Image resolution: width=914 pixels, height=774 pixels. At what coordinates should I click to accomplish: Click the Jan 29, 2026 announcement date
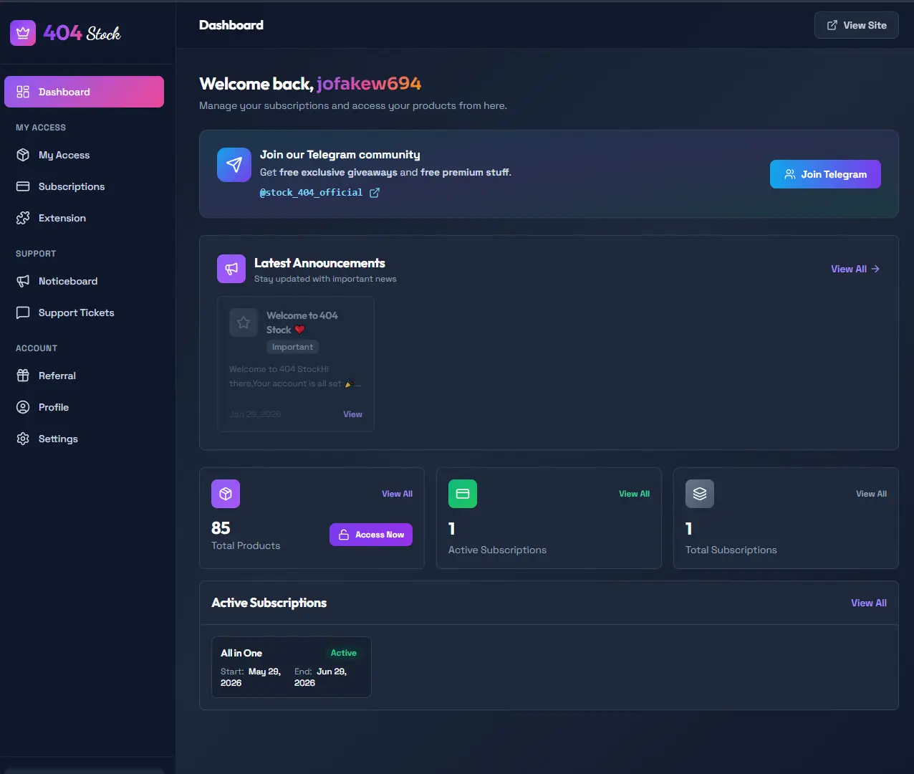[x=255, y=414]
